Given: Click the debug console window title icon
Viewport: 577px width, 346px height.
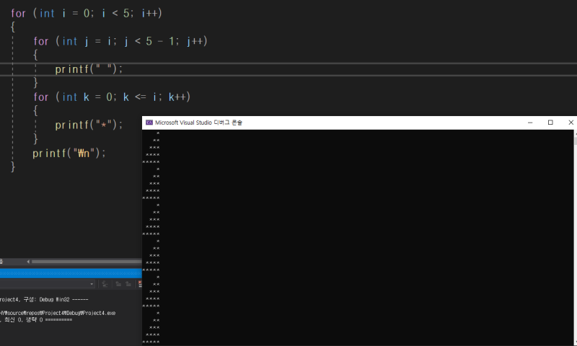Looking at the screenshot, I should 149,123.
